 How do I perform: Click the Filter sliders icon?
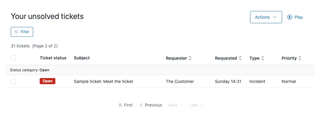click(16, 32)
